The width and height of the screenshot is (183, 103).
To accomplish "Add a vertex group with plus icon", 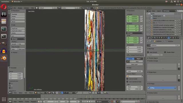I will tap(179, 64).
